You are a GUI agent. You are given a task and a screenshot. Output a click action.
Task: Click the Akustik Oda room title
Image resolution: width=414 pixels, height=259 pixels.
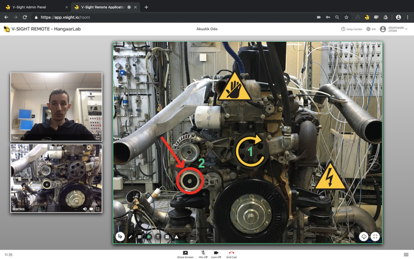tap(207, 29)
